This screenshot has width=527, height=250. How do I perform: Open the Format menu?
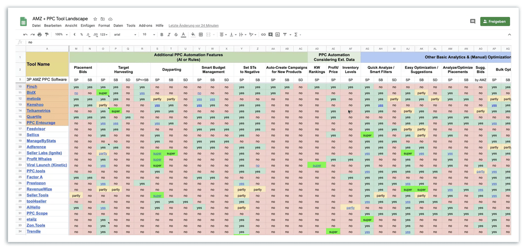pyautogui.click(x=104, y=26)
